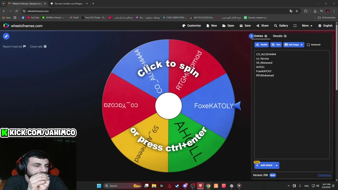
Task: Open the CSGO-SKINS.COM bookmark
Action: tap(175, 18)
